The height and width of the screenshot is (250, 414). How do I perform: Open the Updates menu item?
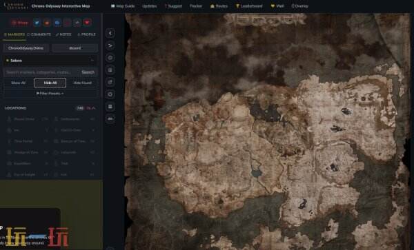150,6
